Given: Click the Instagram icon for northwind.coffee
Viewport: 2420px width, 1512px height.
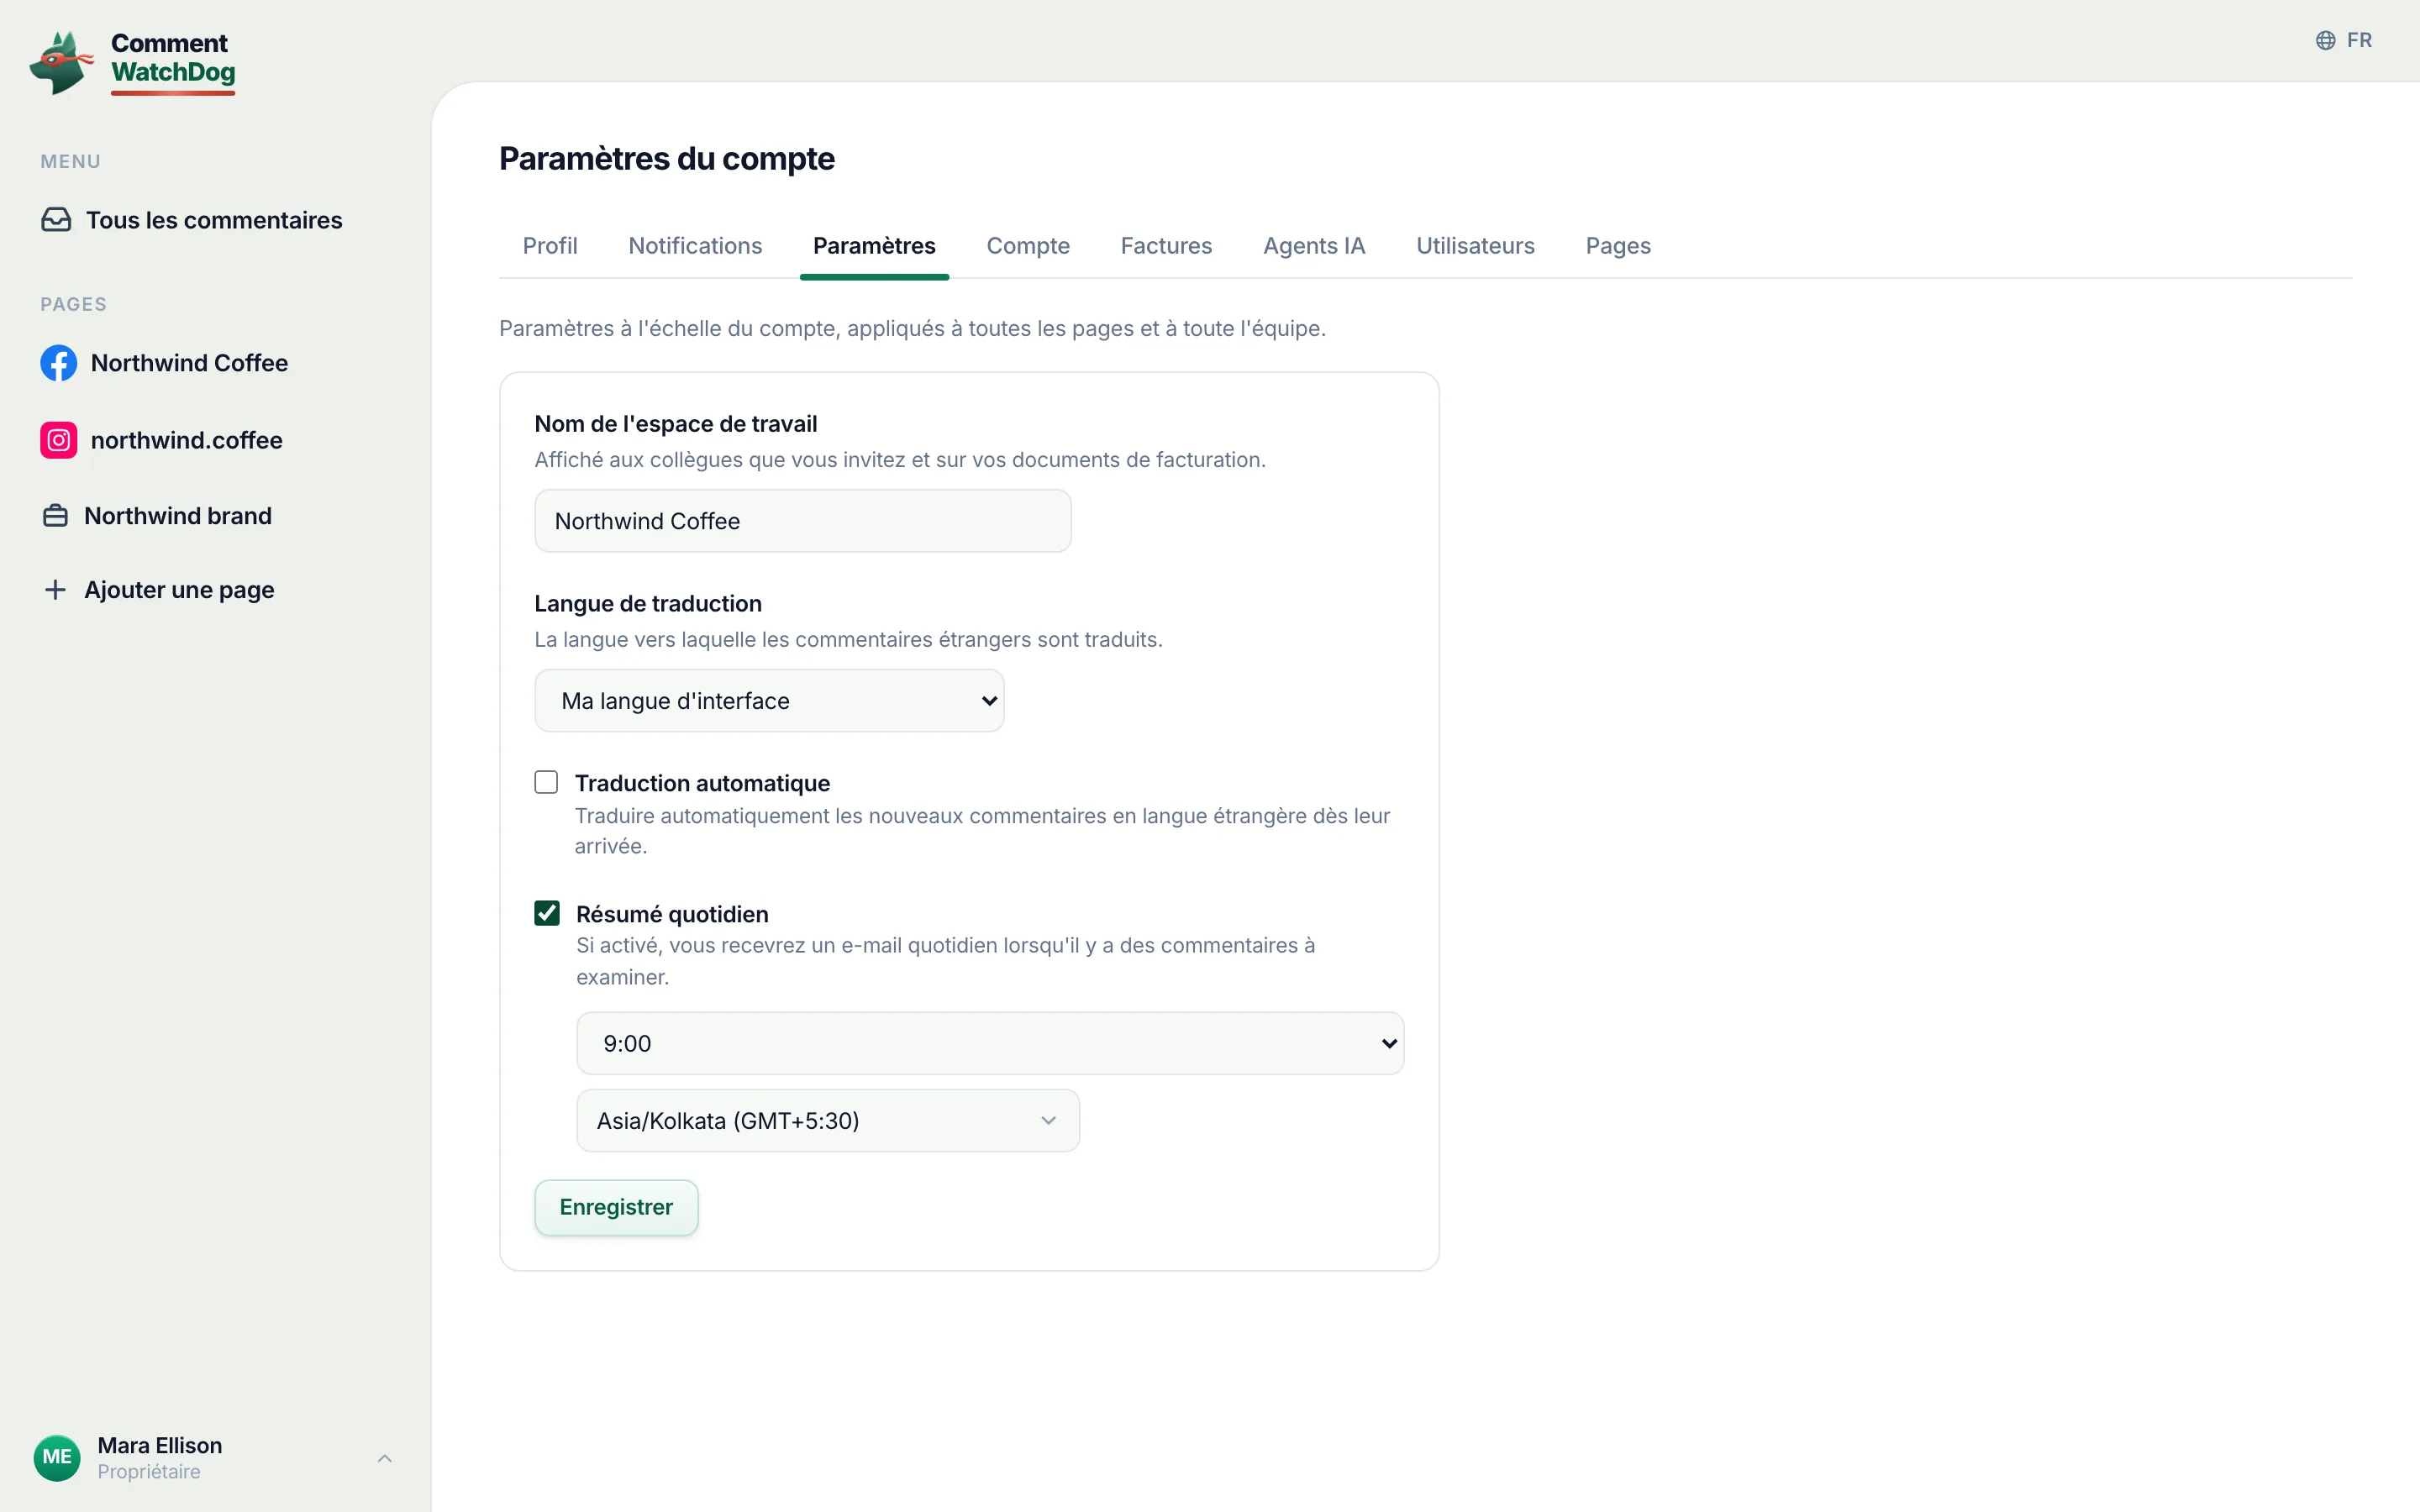Looking at the screenshot, I should point(58,440).
